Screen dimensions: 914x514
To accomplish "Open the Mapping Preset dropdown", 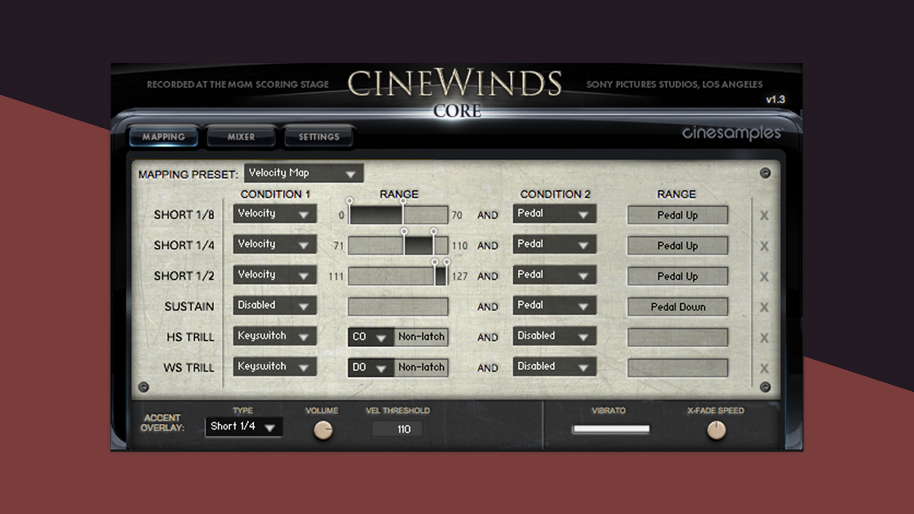I will coord(303,173).
